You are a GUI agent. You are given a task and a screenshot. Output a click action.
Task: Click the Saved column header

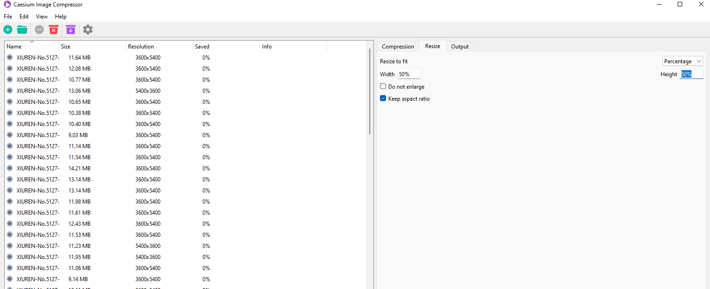tap(226, 47)
